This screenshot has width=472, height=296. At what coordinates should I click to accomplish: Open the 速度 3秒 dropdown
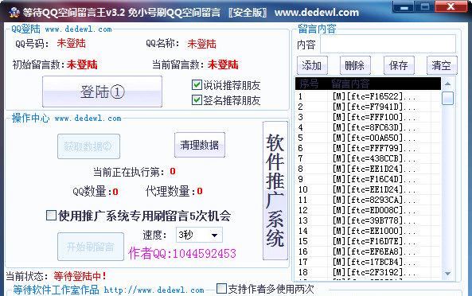click(x=199, y=235)
